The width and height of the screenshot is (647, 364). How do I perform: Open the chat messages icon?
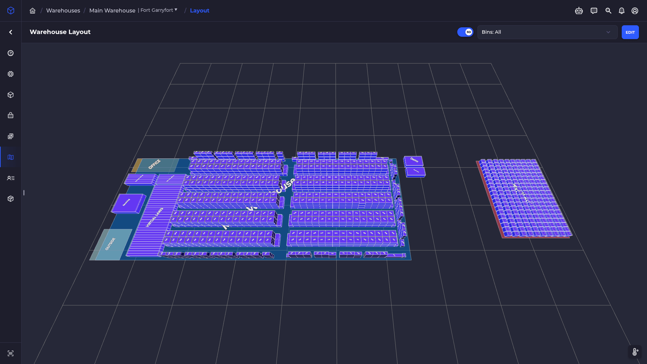tap(594, 11)
